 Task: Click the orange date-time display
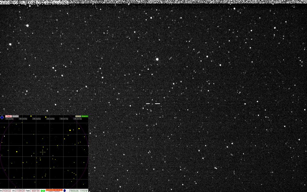coord(54,190)
